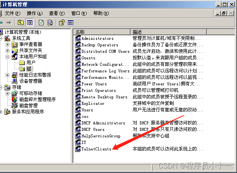
Task: Select the Performance Monito... group row
Action: click(x=105, y=77)
